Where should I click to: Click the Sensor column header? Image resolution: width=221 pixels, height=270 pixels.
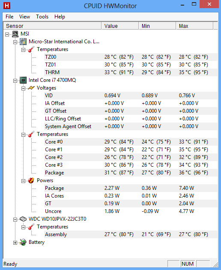tap(52, 26)
